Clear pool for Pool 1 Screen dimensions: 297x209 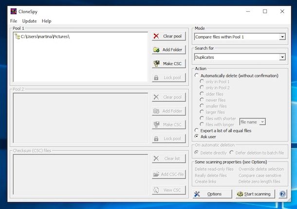pyautogui.click(x=169, y=36)
